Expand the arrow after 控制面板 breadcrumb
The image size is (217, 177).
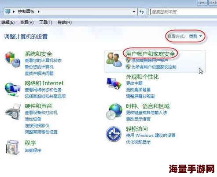click(x=39, y=11)
